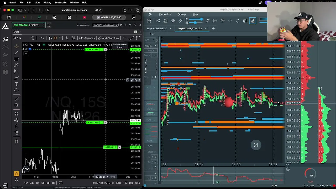Click Bookmap's stopwatch icon

tap(238, 21)
